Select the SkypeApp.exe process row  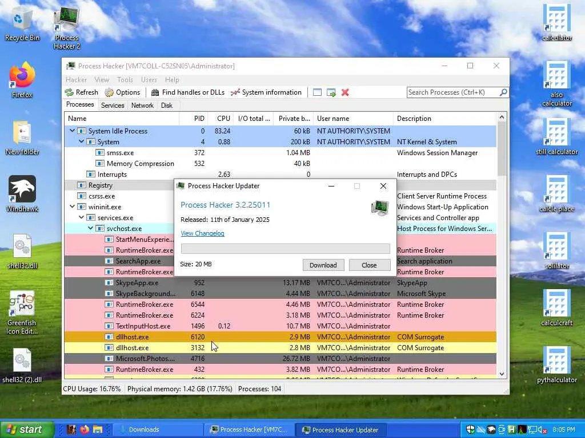(280, 283)
